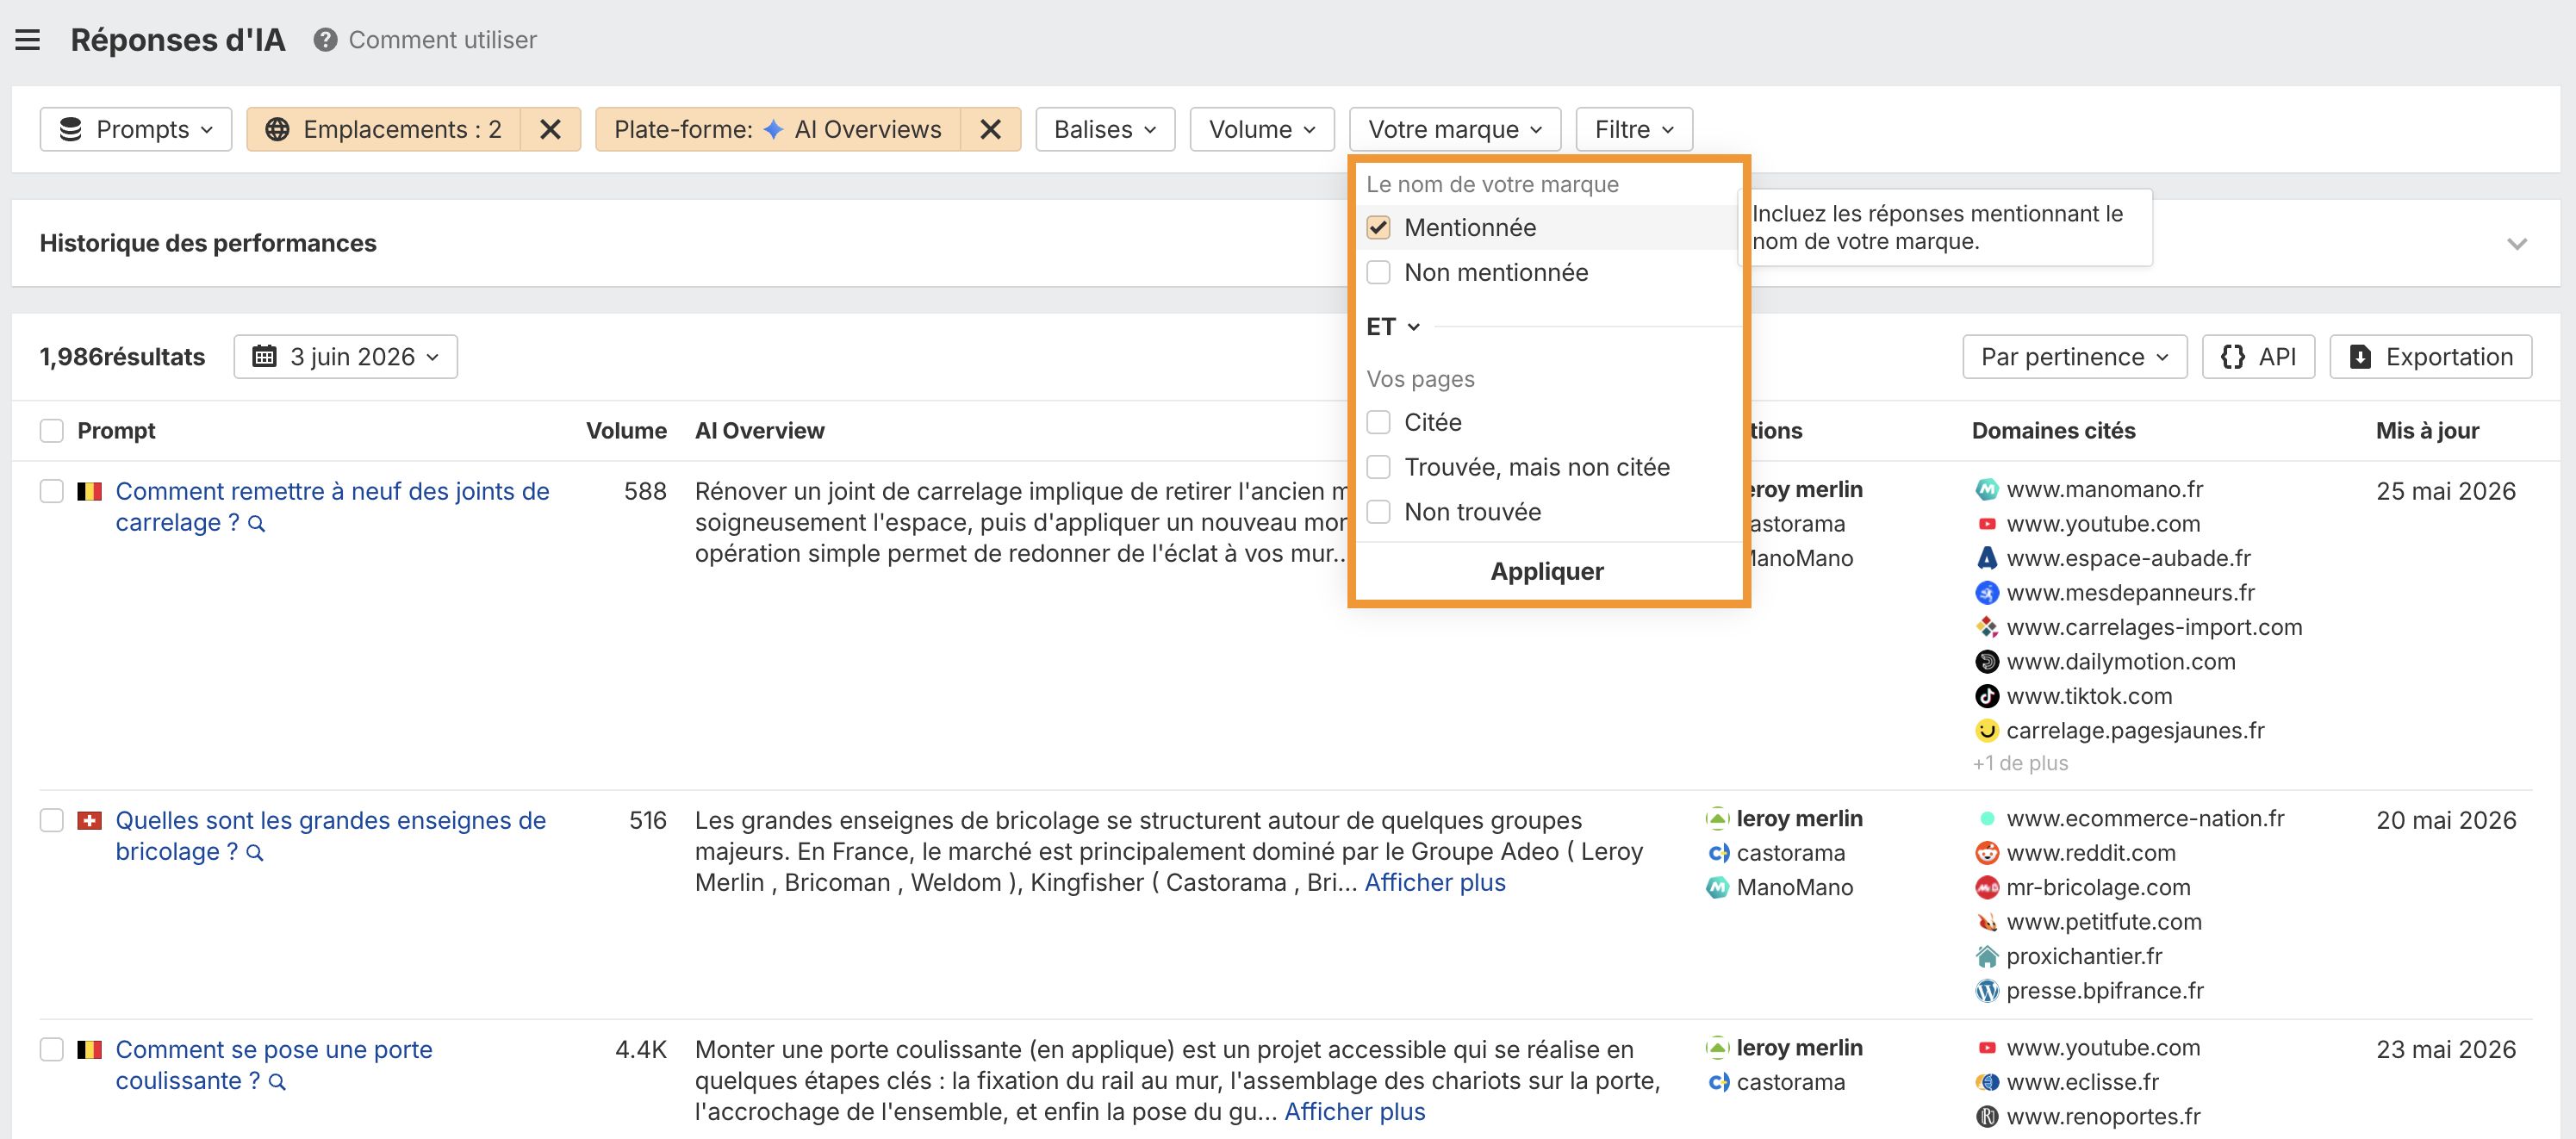
Task: Click search icon beside joints de carrelage prompt
Action: (257, 524)
